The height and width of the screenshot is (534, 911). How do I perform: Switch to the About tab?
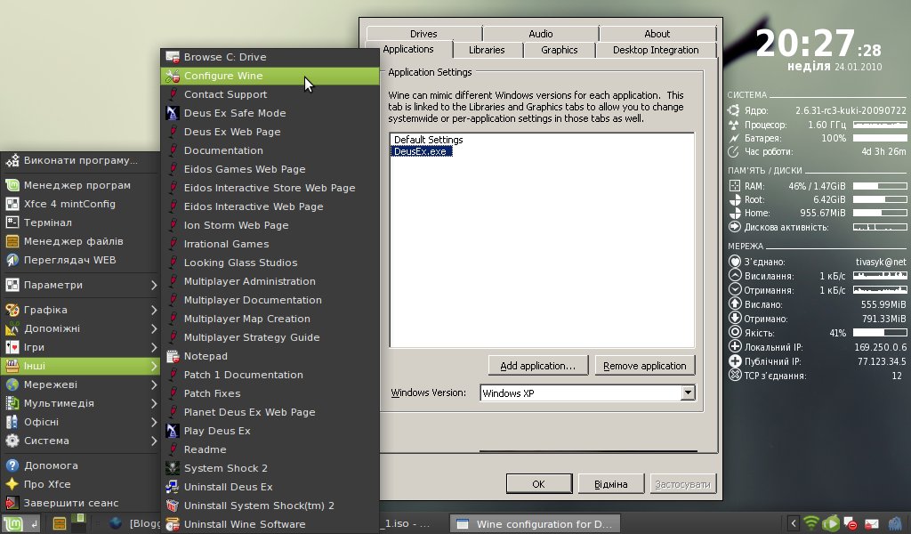point(657,34)
